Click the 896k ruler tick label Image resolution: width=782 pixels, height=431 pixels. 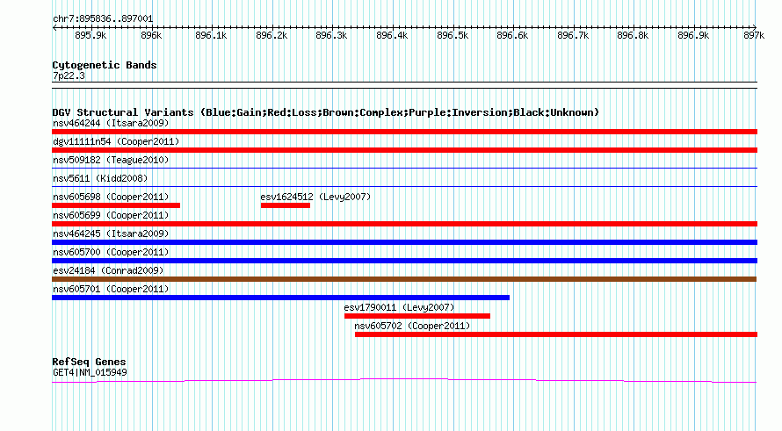tap(151, 35)
